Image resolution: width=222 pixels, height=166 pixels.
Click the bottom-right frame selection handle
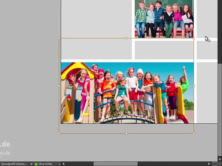(x=194, y=133)
